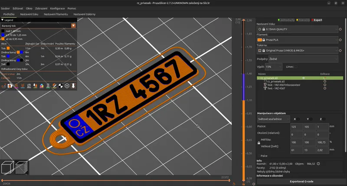Select Jednoduchý simple mode

(286, 20)
